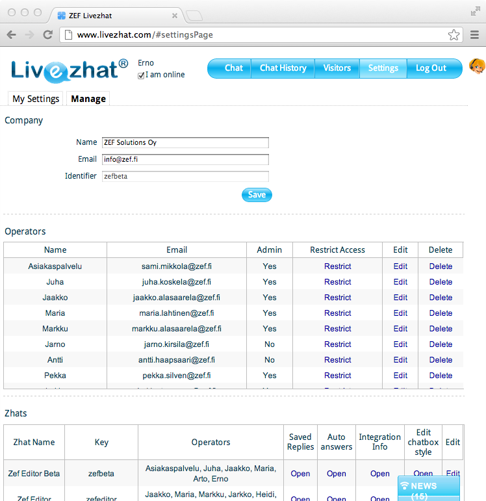This screenshot has width=486, height=501.
Task: Click the Log Out button
Action: tap(431, 68)
